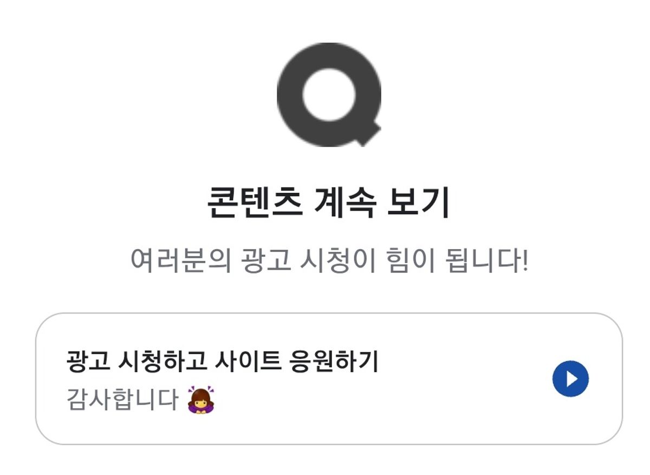Click the 광고 시청하고 사이트 응원하기 label
This screenshot has width=650, height=475.
(222, 361)
